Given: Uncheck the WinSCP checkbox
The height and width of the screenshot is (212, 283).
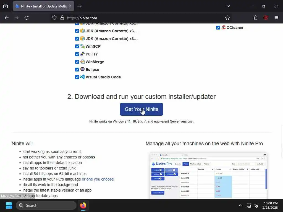Looking at the screenshot, I should coord(77,46).
